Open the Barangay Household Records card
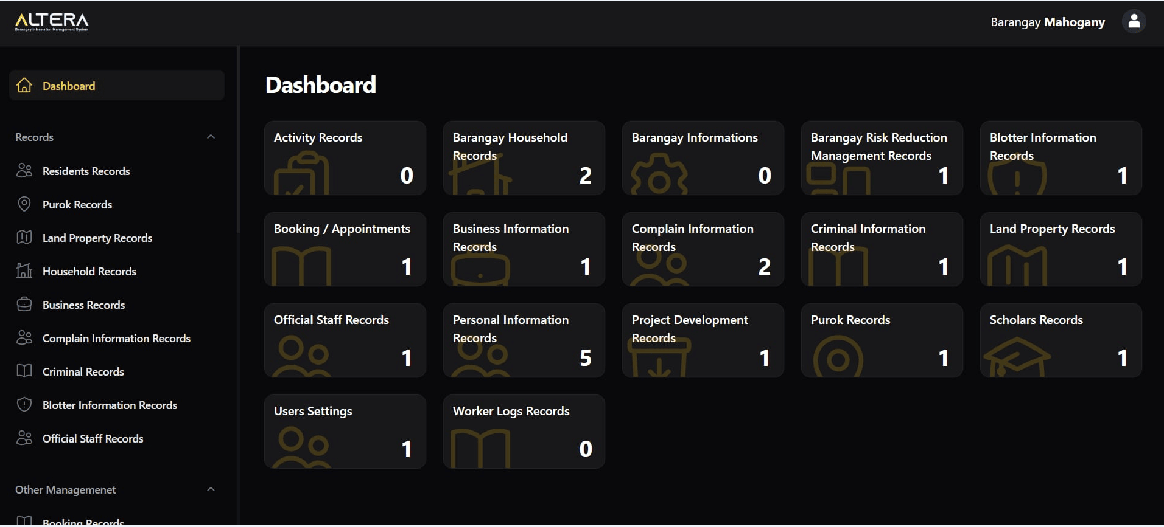Viewport: 1164px width, 527px height. [524, 158]
